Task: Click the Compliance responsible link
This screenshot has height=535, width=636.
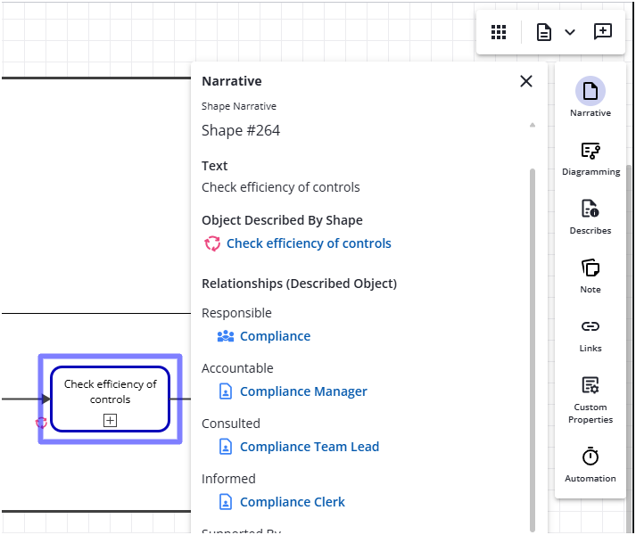Action: pos(275,336)
